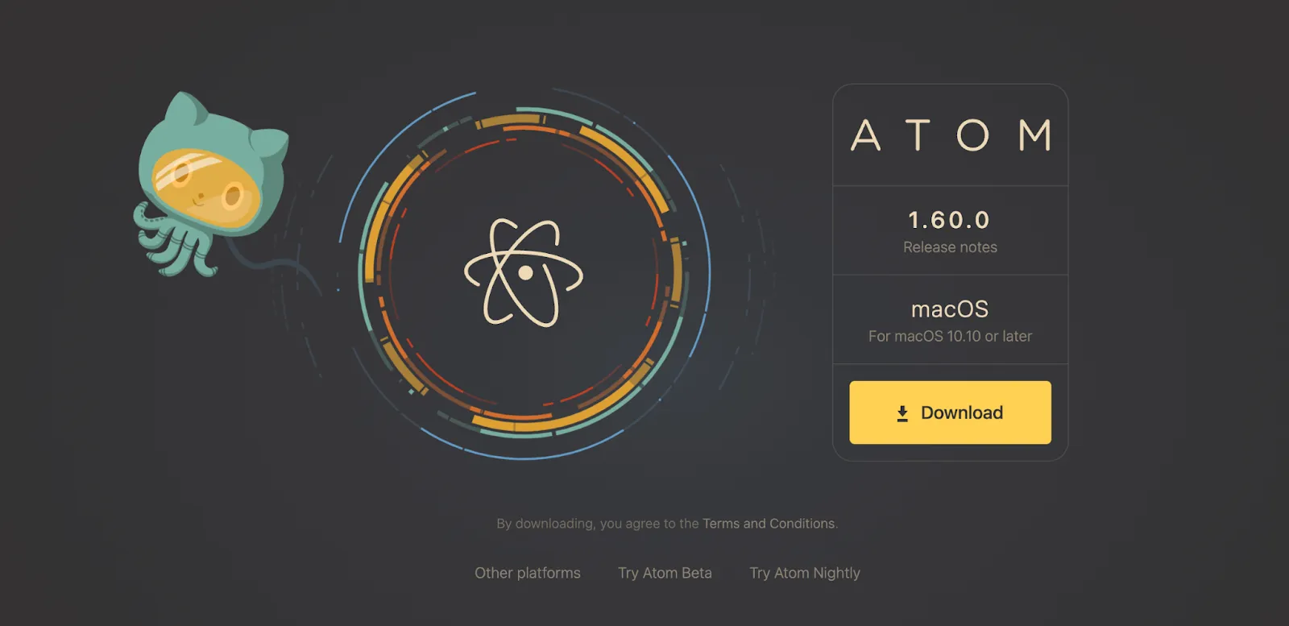Open the Try Atom Beta link

[x=665, y=573]
